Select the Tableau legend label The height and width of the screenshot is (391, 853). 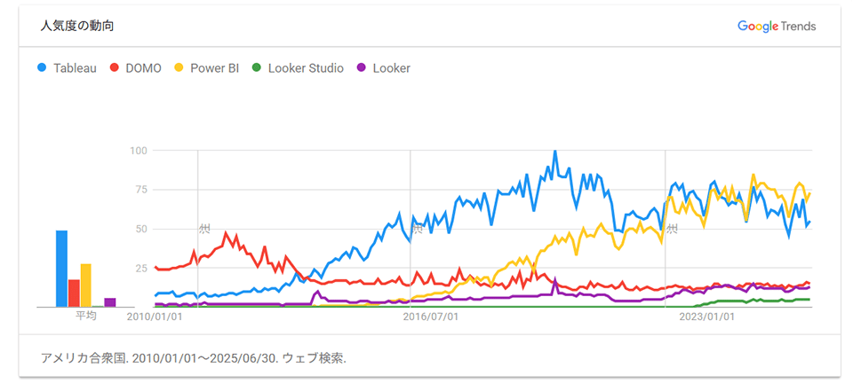75,67
